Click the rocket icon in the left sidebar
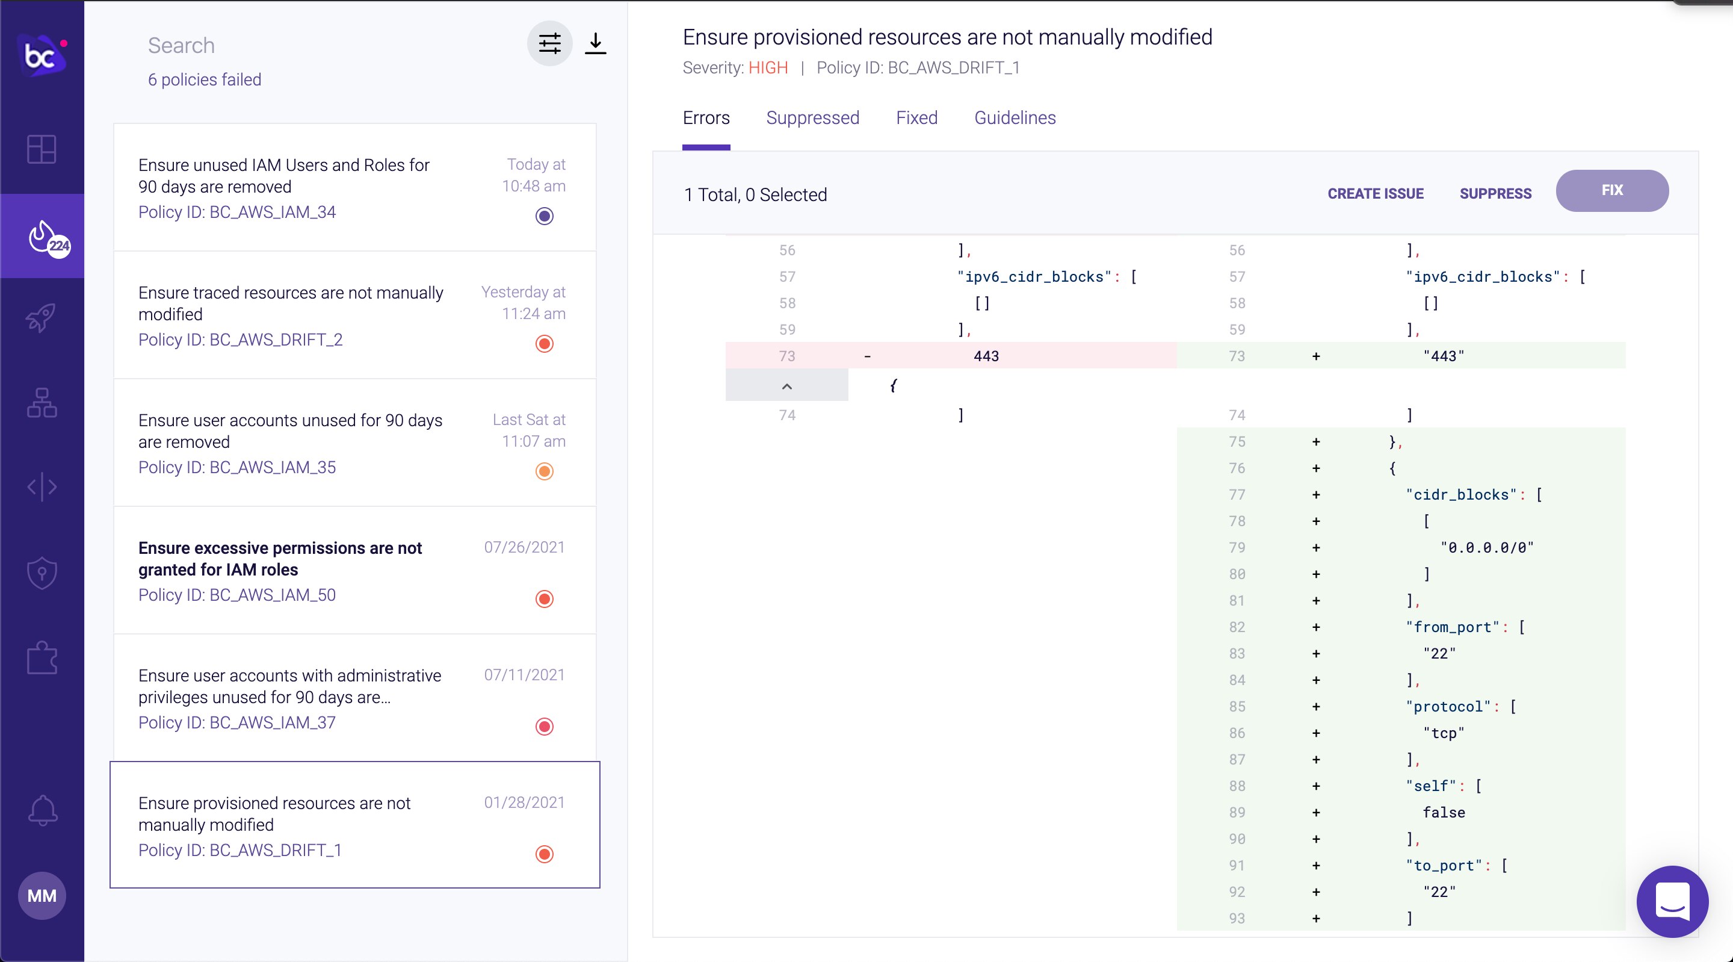The width and height of the screenshot is (1733, 962). pyautogui.click(x=42, y=318)
